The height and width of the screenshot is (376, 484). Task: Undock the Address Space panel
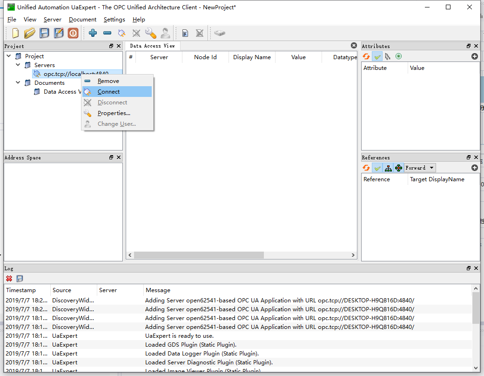point(111,157)
